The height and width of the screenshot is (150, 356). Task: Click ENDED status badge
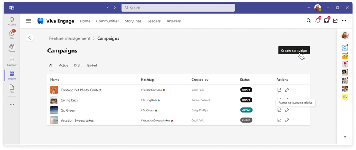tap(246, 120)
